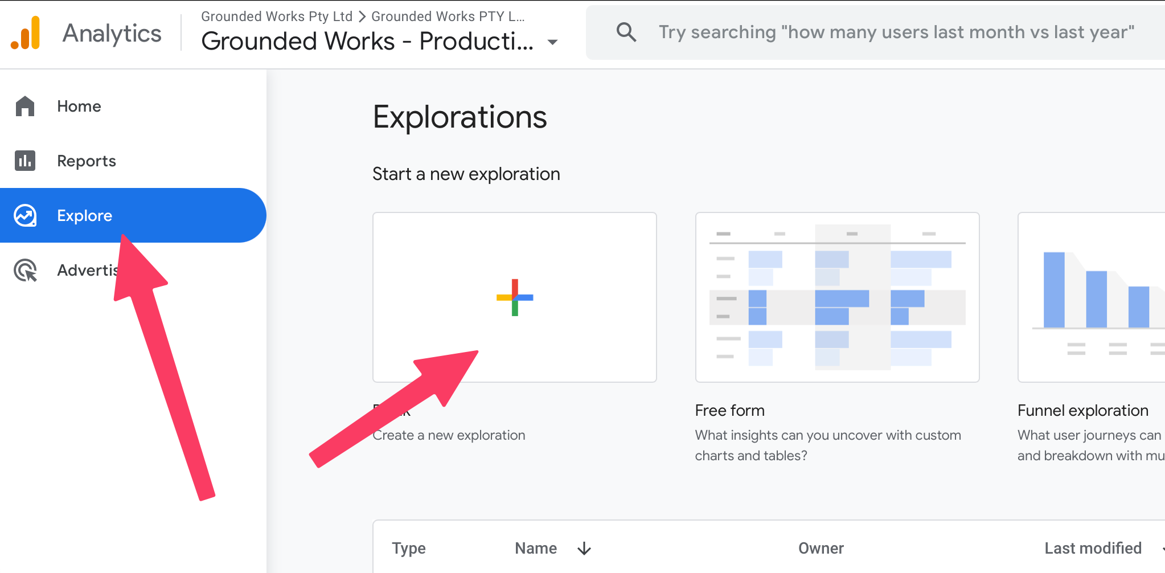
Task: Click the Grounded Works Pty Ltd breadcrumb
Action: click(277, 16)
